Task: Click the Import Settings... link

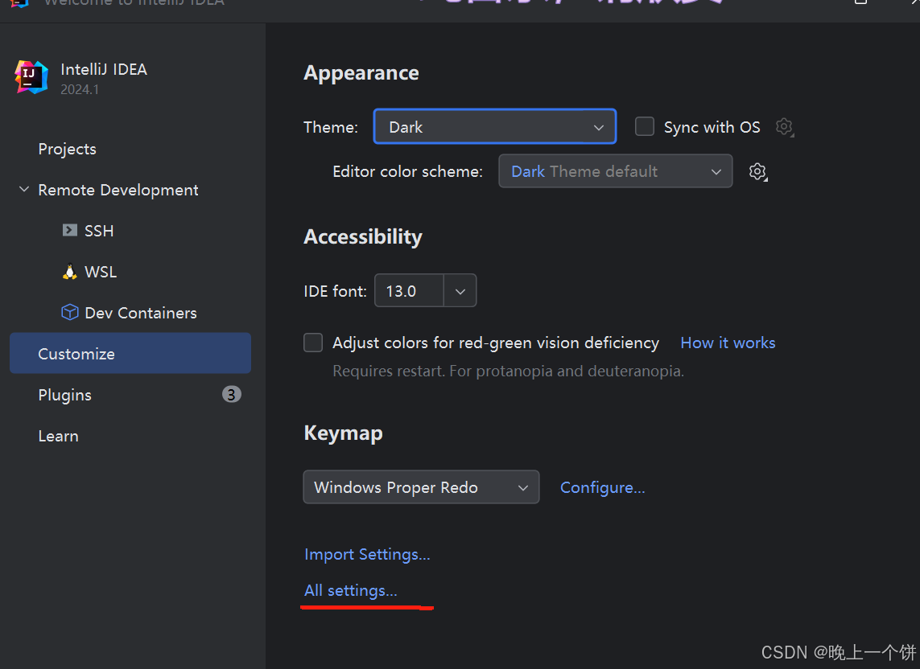Action: tap(367, 555)
